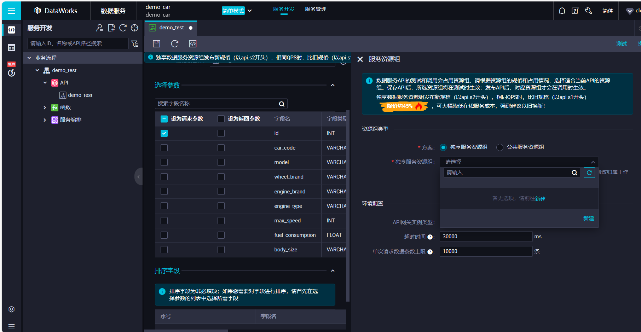Click the timeout value input
This screenshot has height=332, width=641.
click(486, 237)
